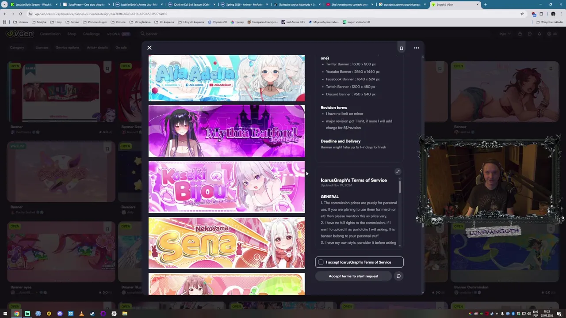Open the Chrome profile avatar
This screenshot has height=318, width=566.
(553, 14)
